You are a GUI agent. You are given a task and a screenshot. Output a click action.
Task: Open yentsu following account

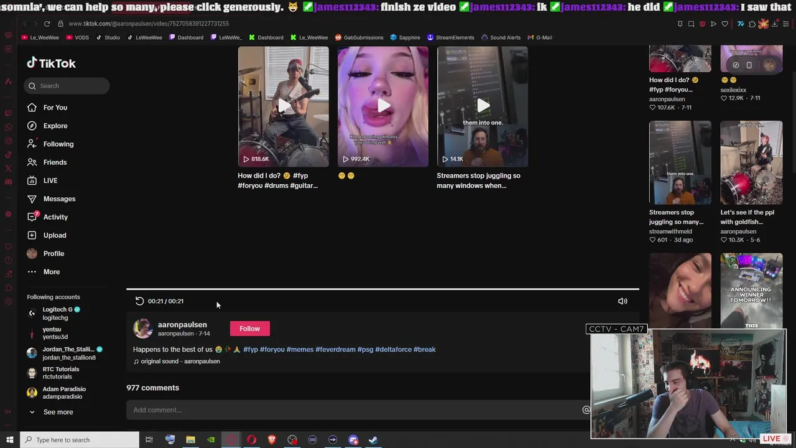pyautogui.click(x=48, y=333)
